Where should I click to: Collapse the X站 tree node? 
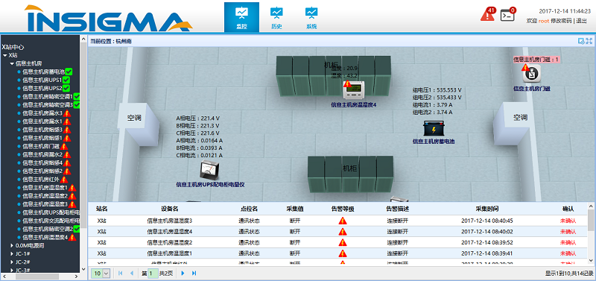click(x=4, y=55)
